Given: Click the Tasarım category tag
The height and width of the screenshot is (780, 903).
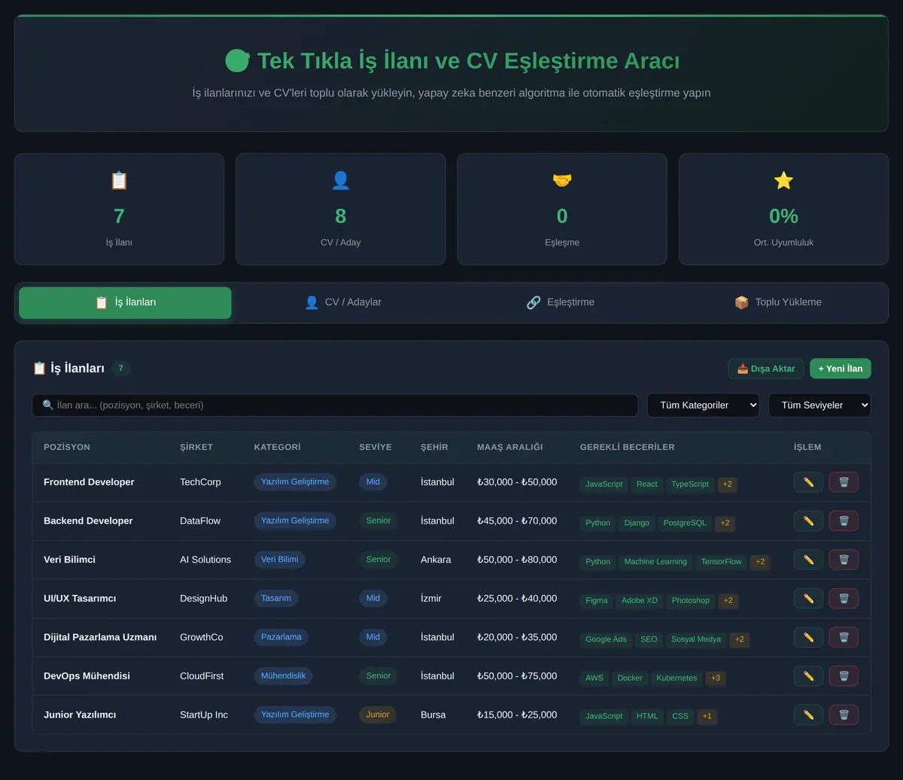Looking at the screenshot, I should click(x=276, y=599).
